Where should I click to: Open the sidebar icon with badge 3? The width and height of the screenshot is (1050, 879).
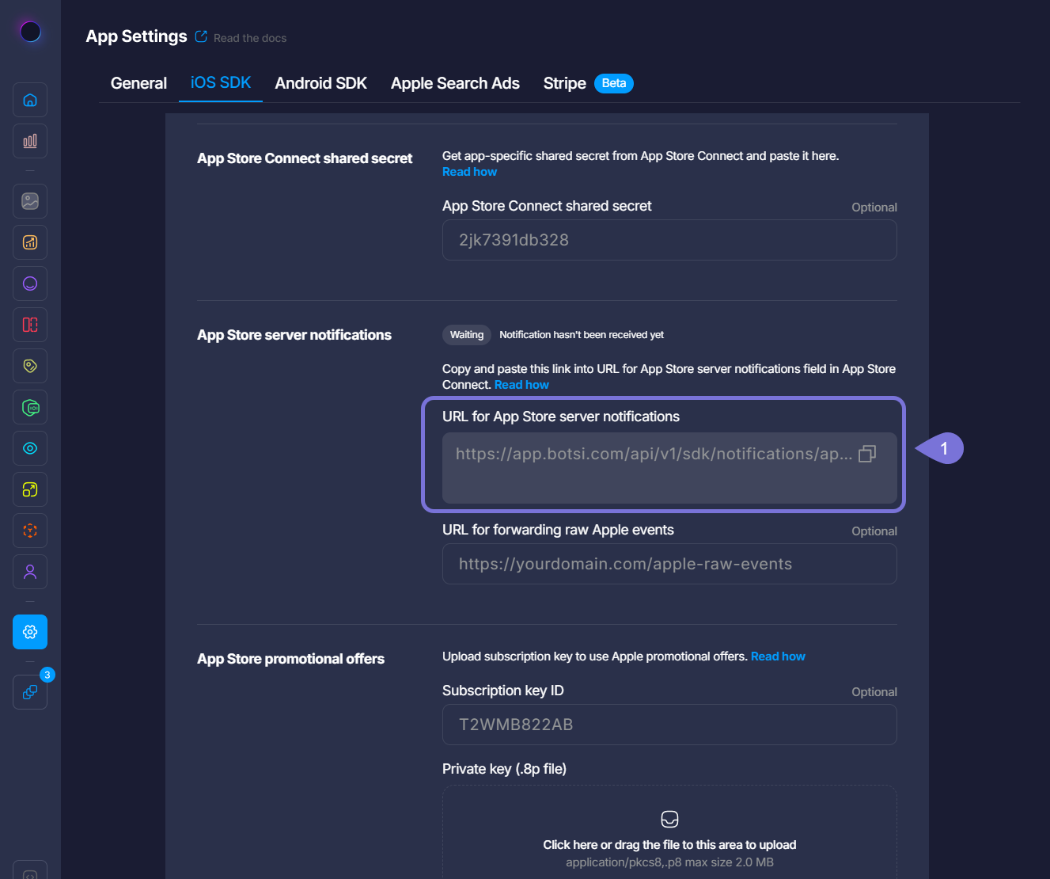click(30, 692)
